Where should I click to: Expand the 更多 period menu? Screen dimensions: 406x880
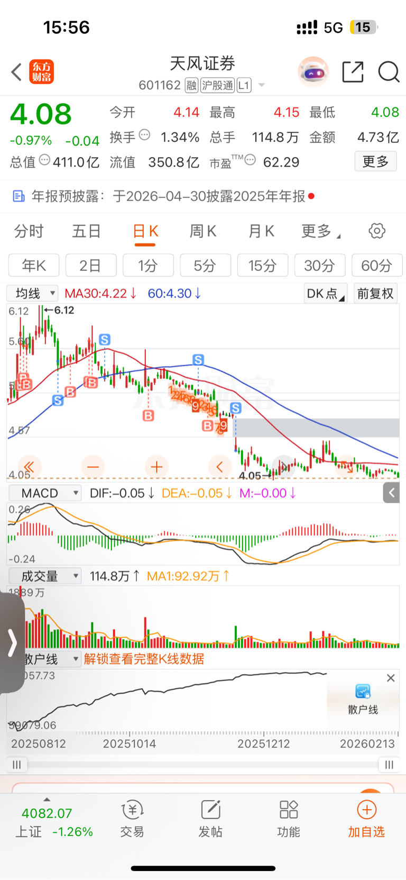(320, 231)
